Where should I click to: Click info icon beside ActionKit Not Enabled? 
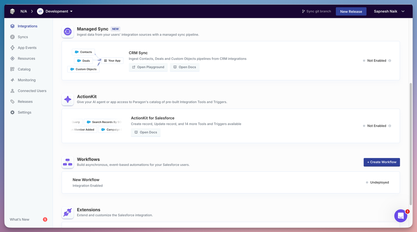click(x=389, y=126)
